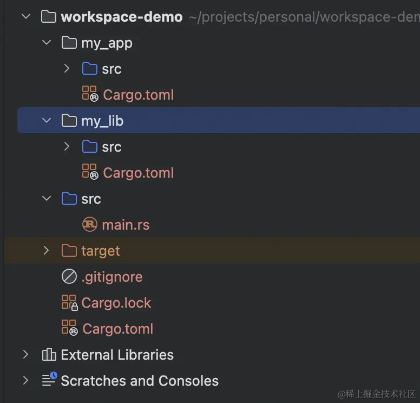Screen dimensions: 420x403
Task: Click the orange target folder icon
Action: 69,250
